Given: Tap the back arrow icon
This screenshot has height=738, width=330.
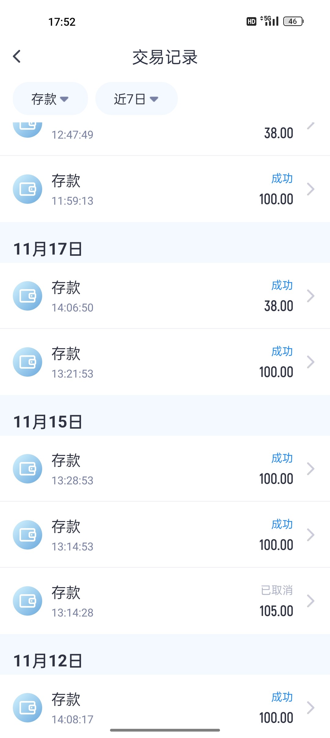Looking at the screenshot, I should pyautogui.click(x=17, y=57).
